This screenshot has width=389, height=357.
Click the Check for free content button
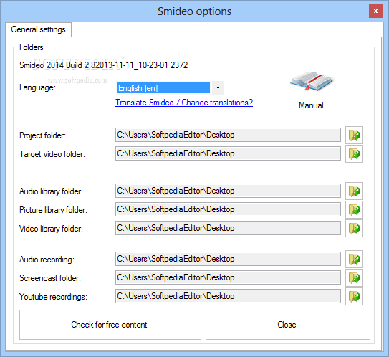pos(110,325)
